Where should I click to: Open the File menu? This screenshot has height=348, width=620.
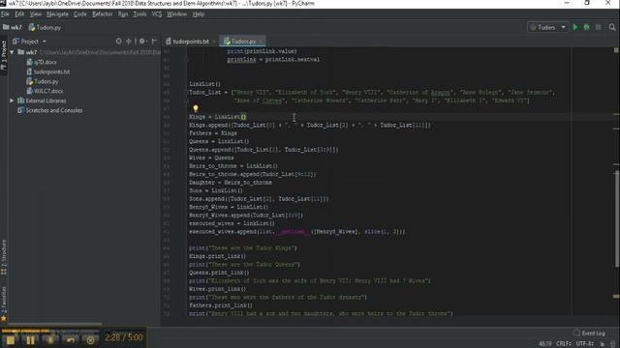click(5, 14)
